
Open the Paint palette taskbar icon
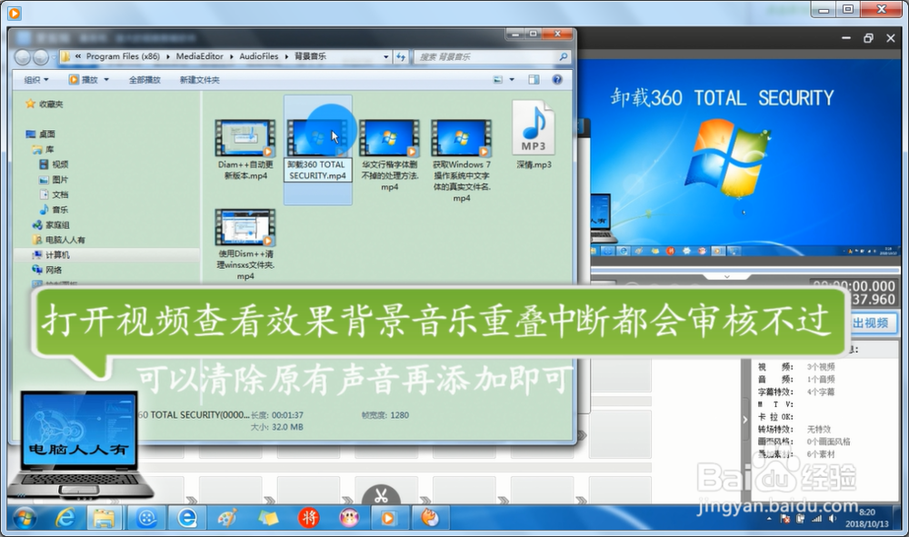(227, 518)
